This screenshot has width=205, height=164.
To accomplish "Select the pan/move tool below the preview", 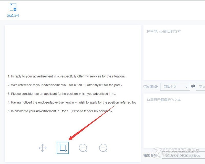I will [43, 148].
